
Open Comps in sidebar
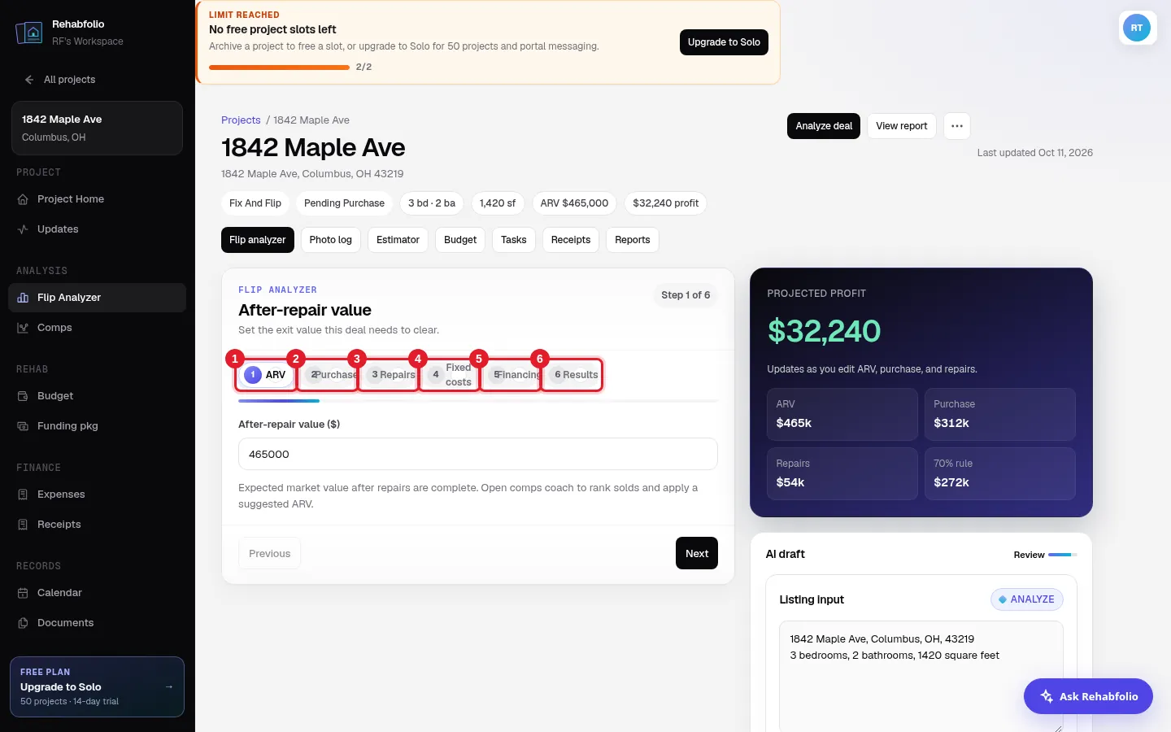[x=97, y=328]
